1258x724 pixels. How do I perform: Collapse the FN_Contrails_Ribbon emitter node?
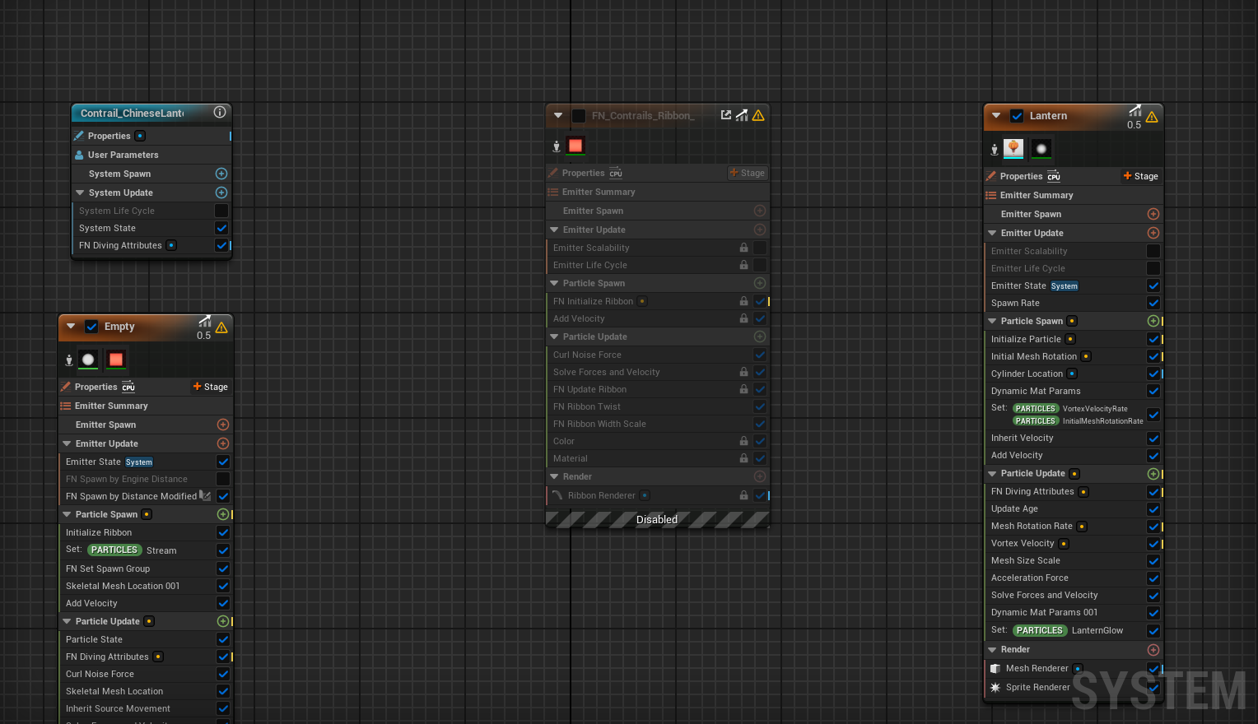pyautogui.click(x=558, y=116)
